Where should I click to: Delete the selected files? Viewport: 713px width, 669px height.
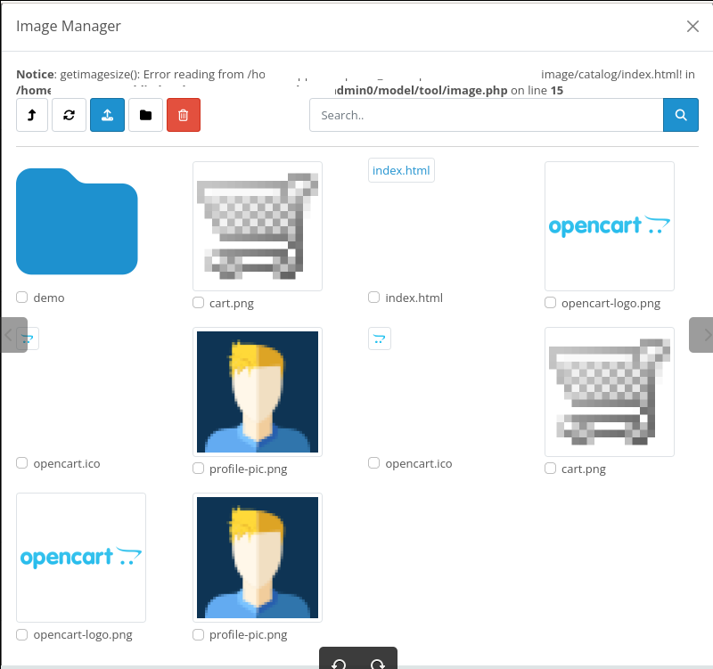(183, 115)
